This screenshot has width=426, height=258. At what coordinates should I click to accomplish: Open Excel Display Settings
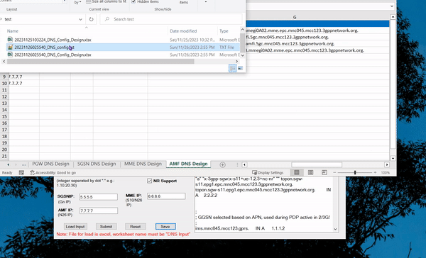coord(268,172)
